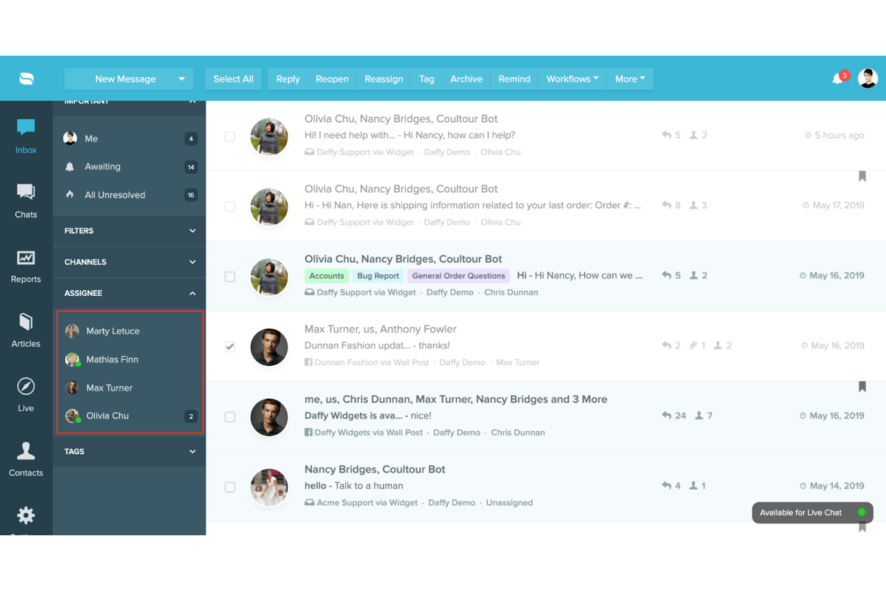The image size is (886, 591).
Task: Click the Select All button
Action: (x=233, y=78)
